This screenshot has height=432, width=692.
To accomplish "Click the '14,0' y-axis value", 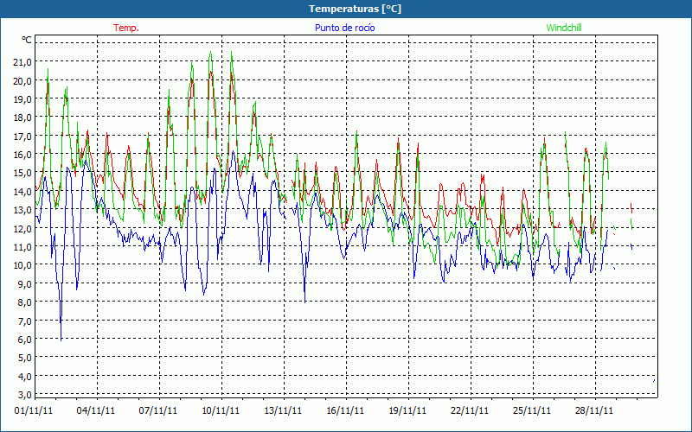I will [x=23, y=191].
